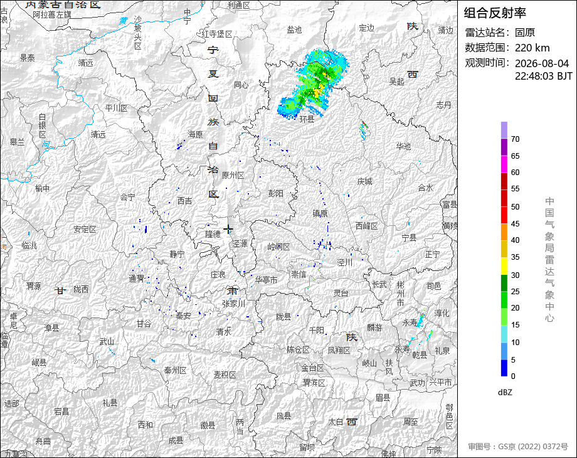Select the orange 40-45 dBZ legend swatch

504,232
